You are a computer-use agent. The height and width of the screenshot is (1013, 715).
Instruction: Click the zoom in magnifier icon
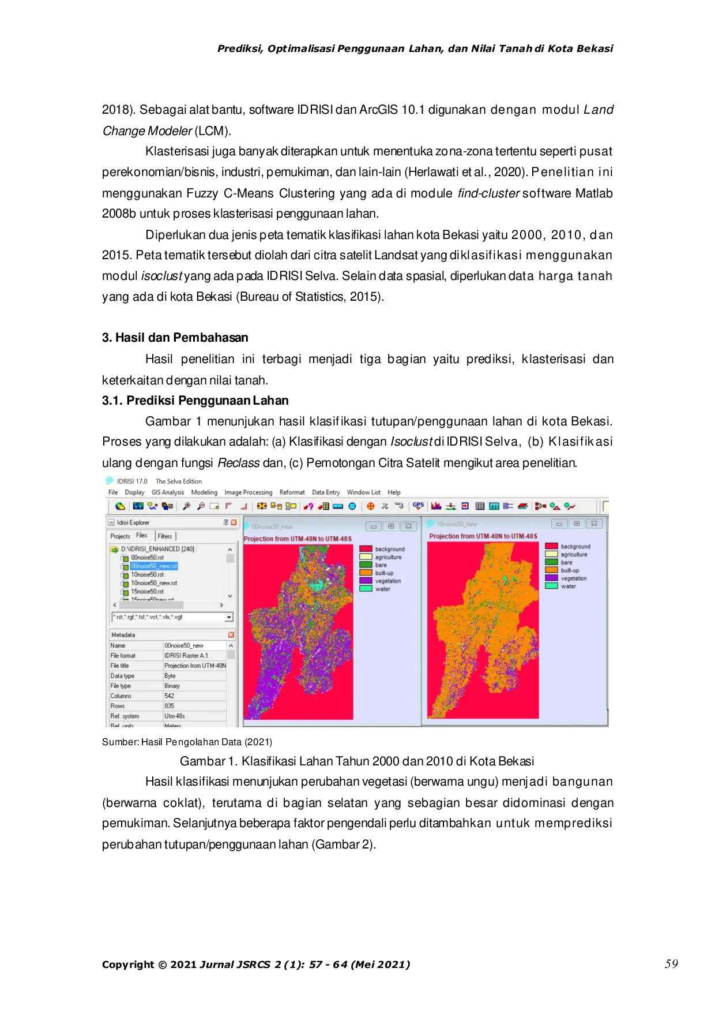click(x=186, y=506)
